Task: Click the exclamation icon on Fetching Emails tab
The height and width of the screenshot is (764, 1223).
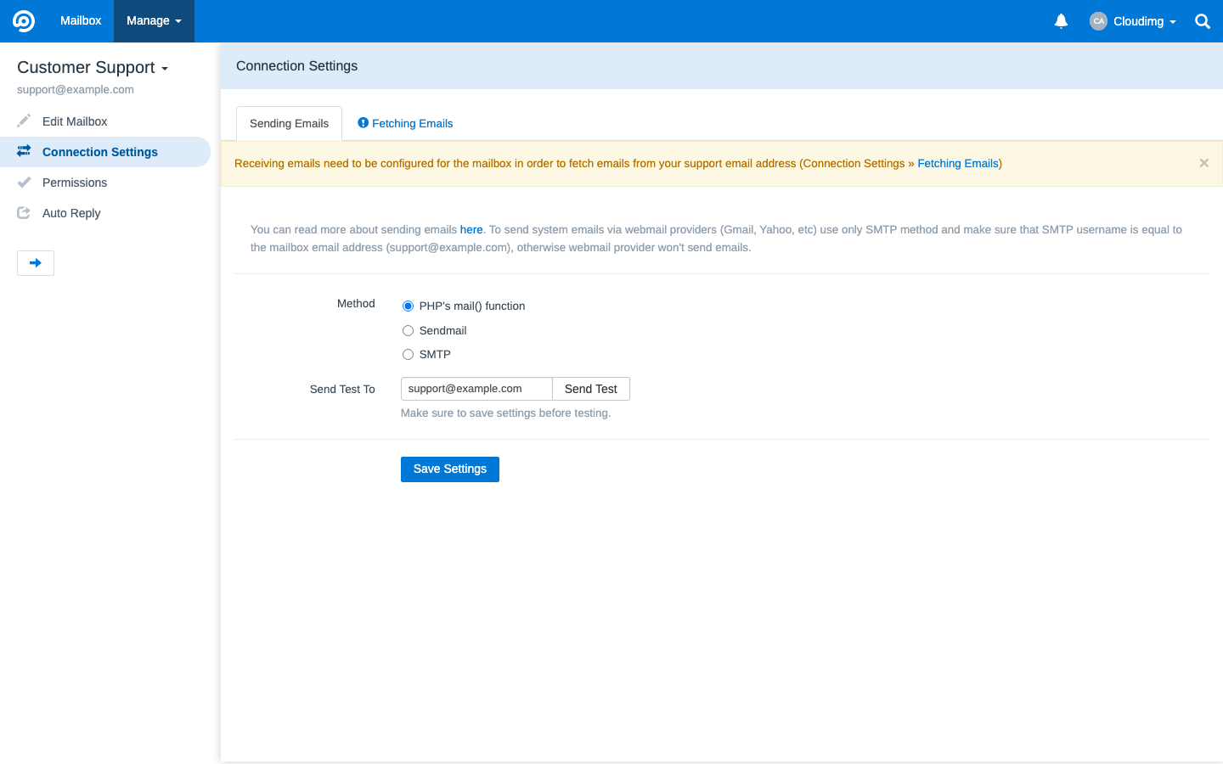Action: (363, 123)
